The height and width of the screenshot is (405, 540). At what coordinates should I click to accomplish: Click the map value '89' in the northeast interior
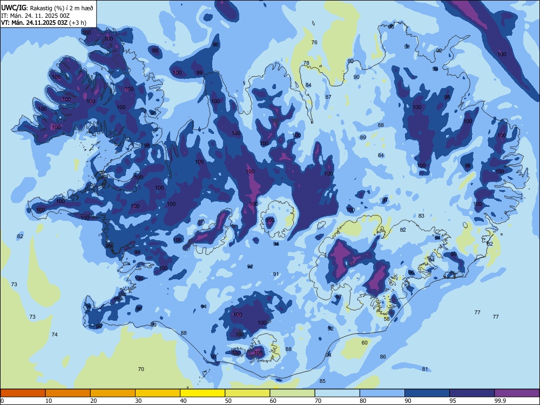tap(363, 137)
